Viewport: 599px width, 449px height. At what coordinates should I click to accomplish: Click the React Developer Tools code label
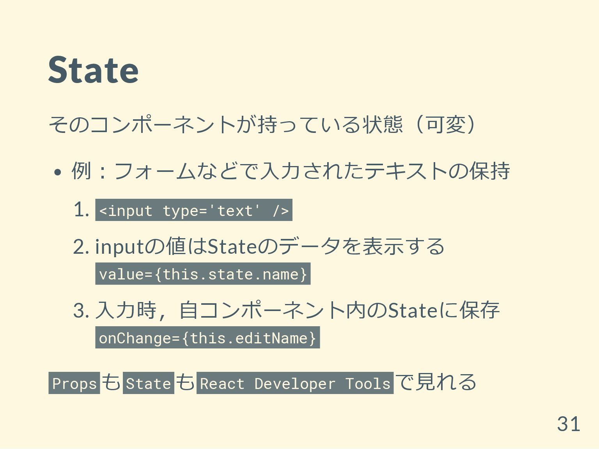coord(295,384)
